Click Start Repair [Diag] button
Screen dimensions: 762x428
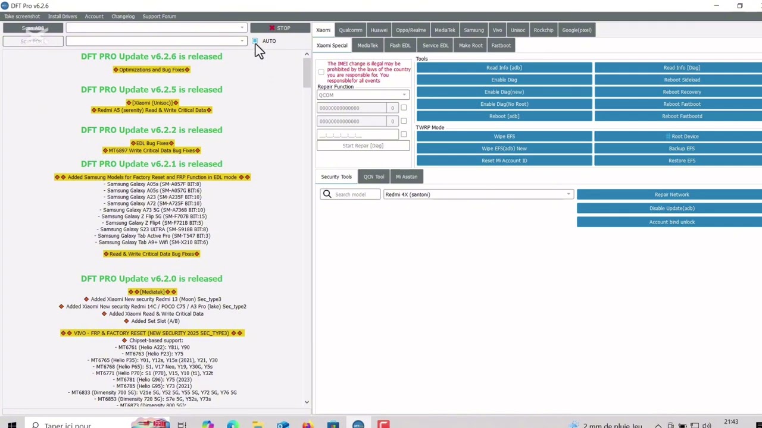click(x=363, y=146)
